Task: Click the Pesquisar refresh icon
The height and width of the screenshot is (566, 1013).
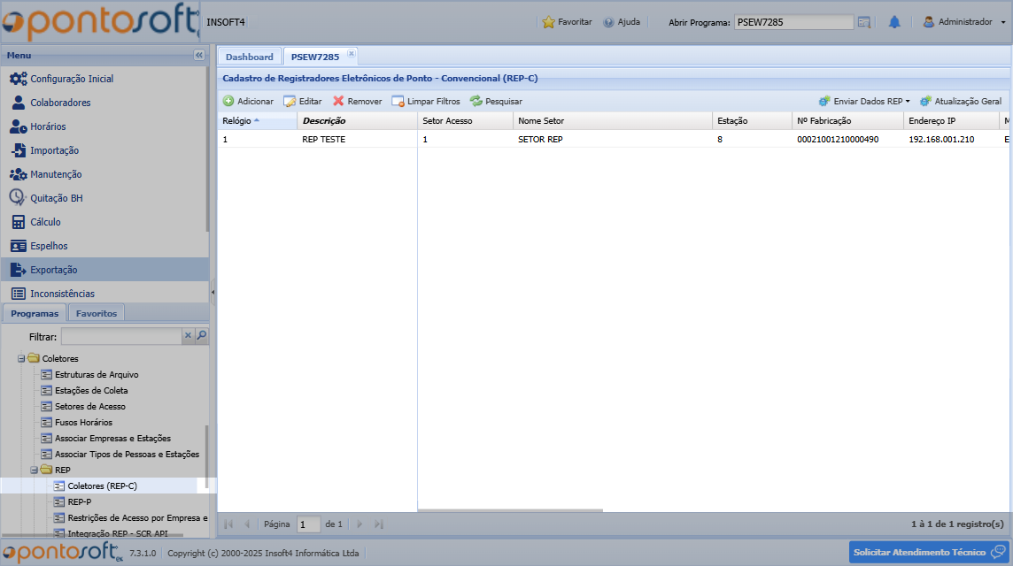Action: (476, 102)
